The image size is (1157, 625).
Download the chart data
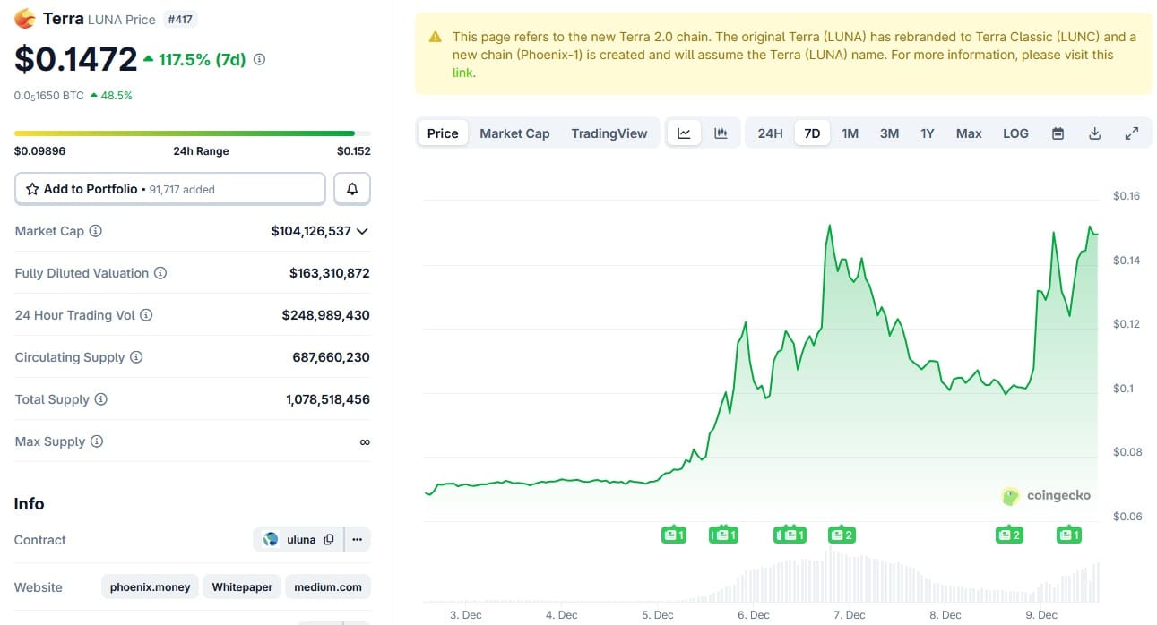1094,133
